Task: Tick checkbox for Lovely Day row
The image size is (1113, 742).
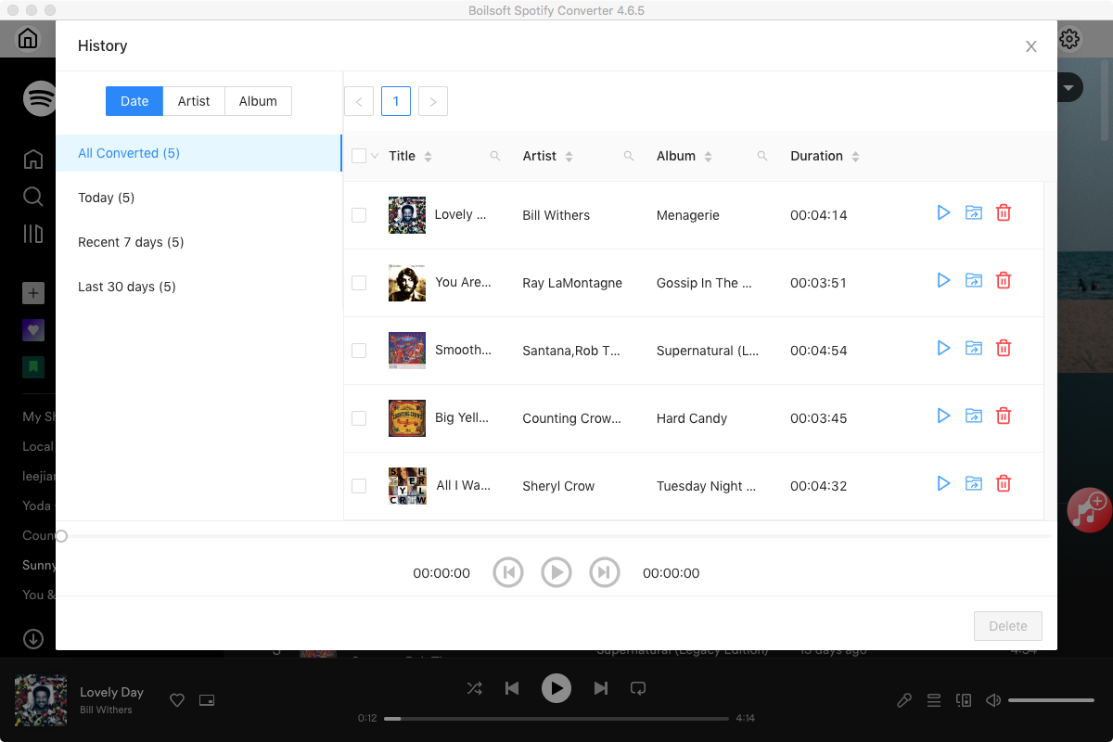Action: (359, 215)
